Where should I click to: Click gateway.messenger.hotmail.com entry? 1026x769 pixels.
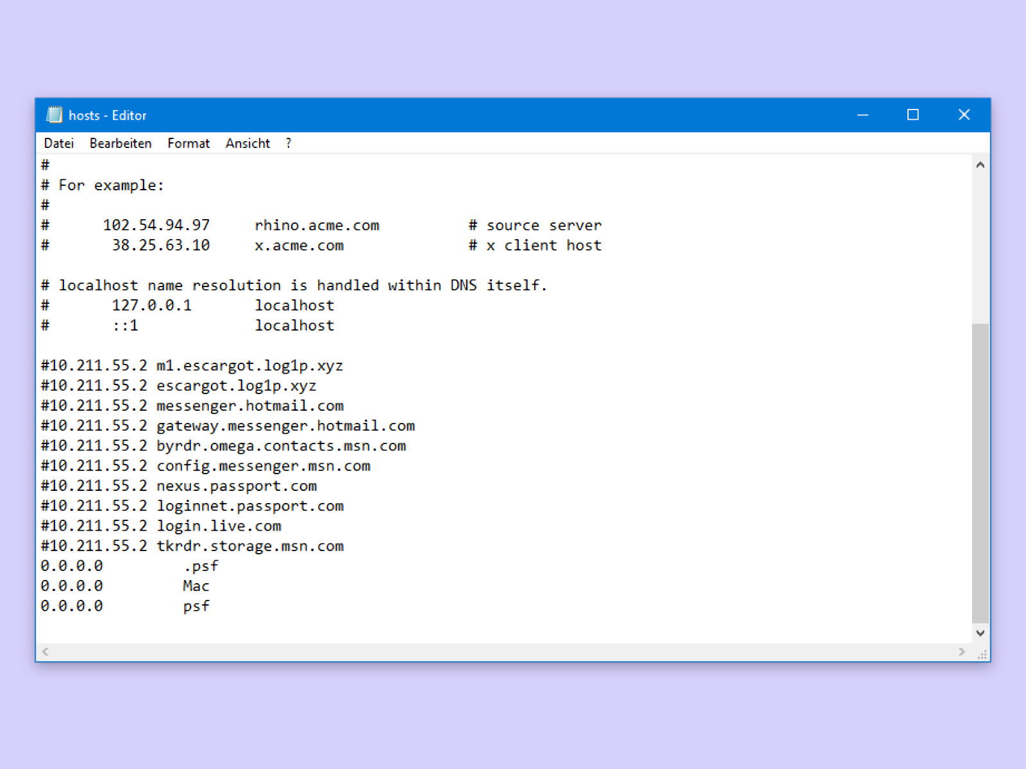click(x=285, y=426)
